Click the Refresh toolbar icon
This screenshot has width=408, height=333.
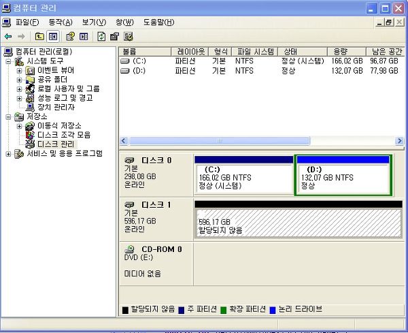click(x=101, y=37)
